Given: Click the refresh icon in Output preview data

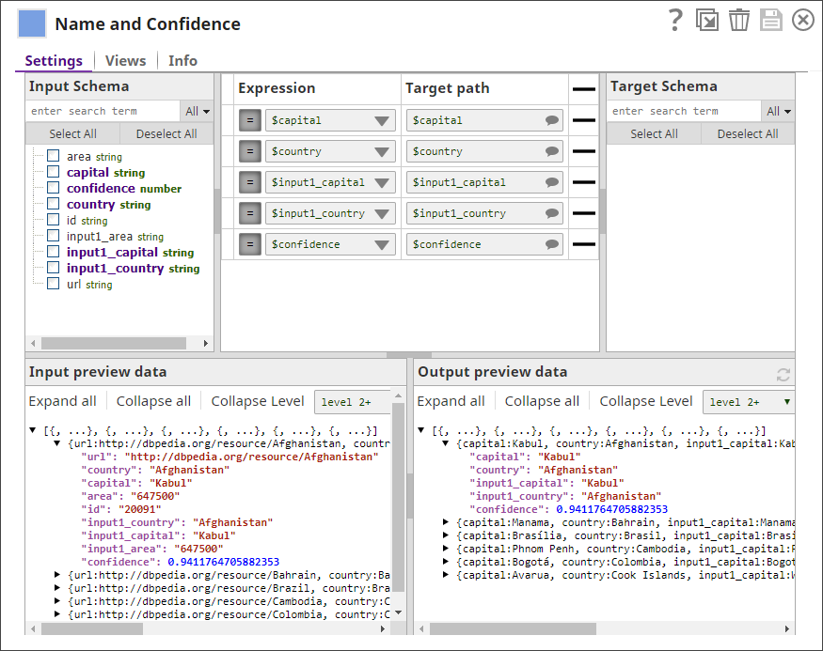Looking at the screenshot, I should click(x=783, y=375).
